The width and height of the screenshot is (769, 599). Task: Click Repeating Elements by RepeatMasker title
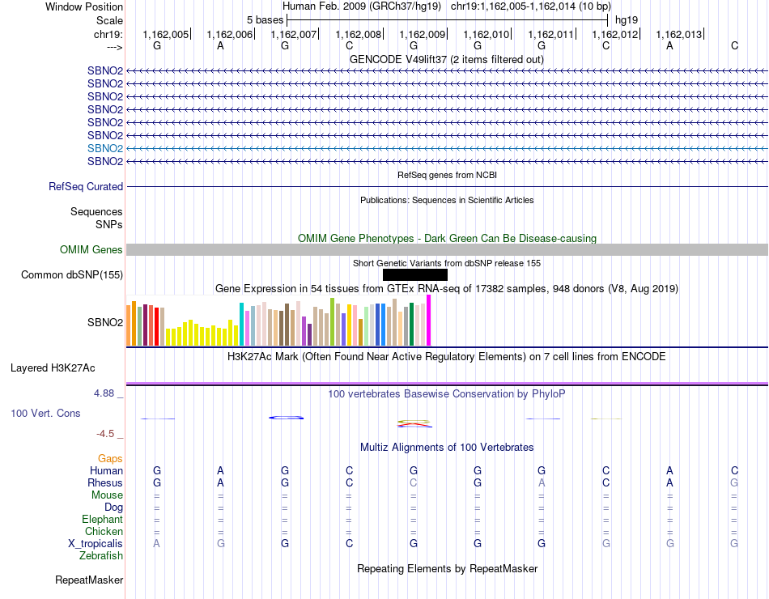coord(448,568)
